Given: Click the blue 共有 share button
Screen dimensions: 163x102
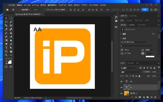Looking at the screenshot, I should click(x=145, y=10).
